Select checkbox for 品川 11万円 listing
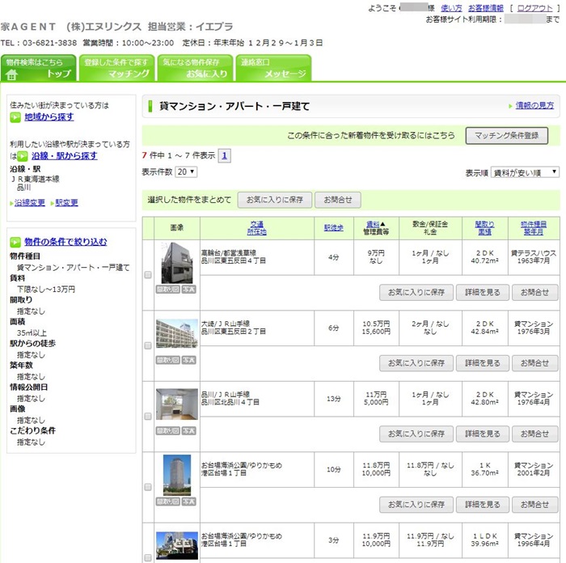This screenshot has height=563, width=566. tap(148, 417)
